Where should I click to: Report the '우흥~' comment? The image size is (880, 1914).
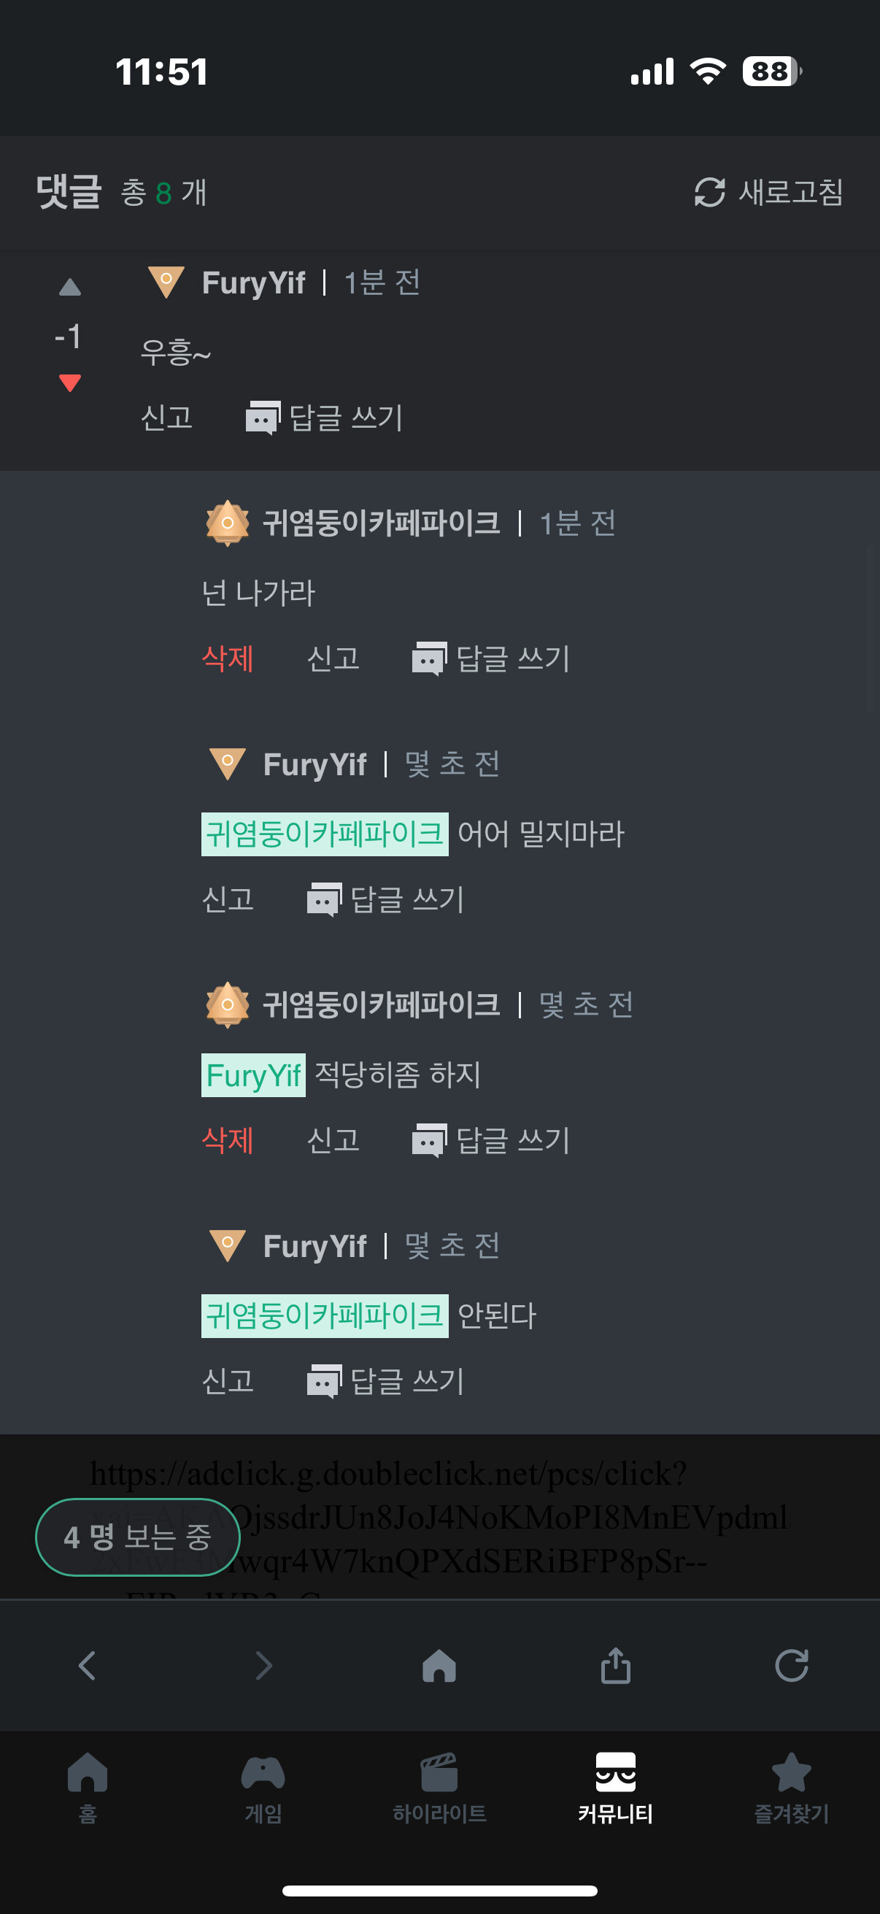click(x=167, y=418)
